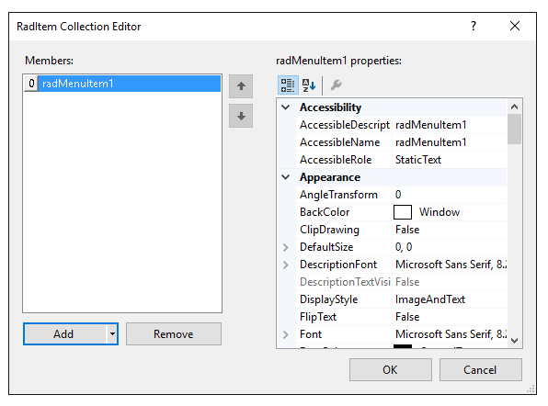Select the AccessibleRole property label
548x406 pixels.
336,160
